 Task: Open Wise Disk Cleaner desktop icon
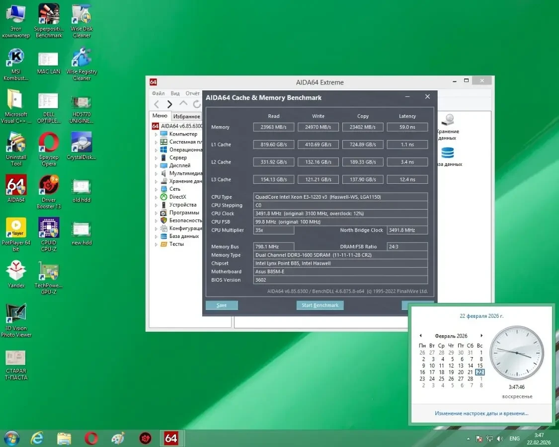coord(81,21)
